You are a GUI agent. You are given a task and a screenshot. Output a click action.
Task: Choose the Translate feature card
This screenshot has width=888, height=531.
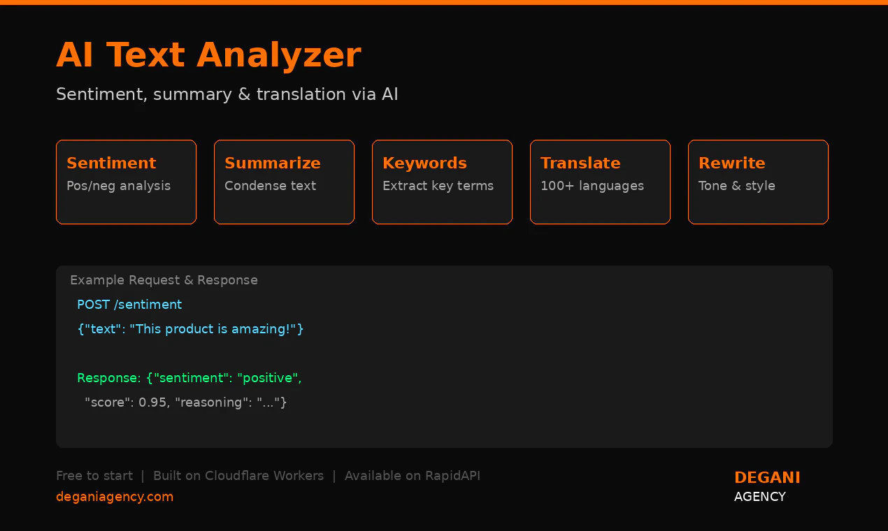pos(600,182)
